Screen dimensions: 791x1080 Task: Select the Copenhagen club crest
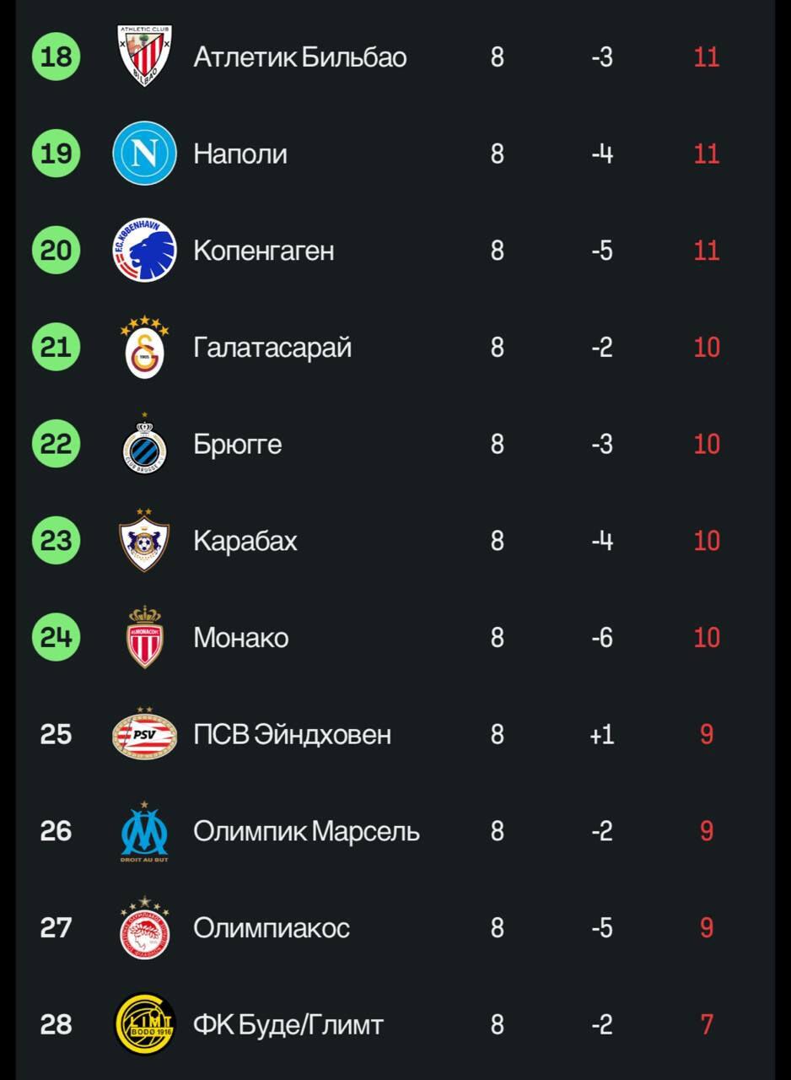(144, 251)
